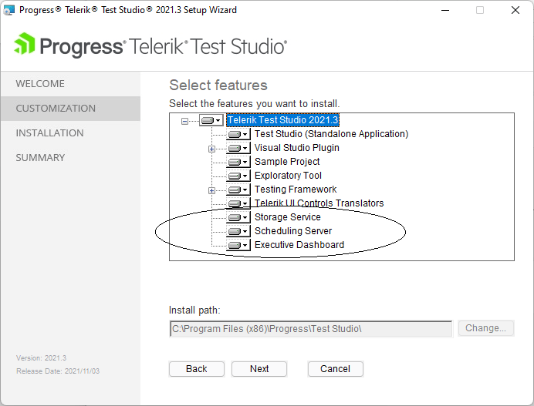534x406 pixels.
Task: Open install-state dropdown for Test Studio Standalone Application
Action: [238, 134]
